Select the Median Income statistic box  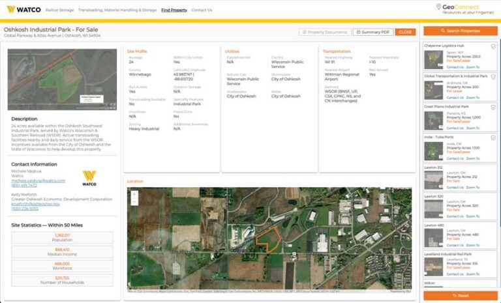pyautogui.click(x=63, y=252)
